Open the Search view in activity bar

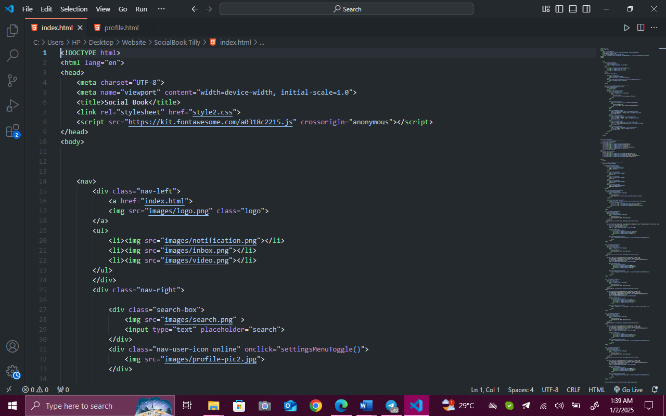(12, 56)
